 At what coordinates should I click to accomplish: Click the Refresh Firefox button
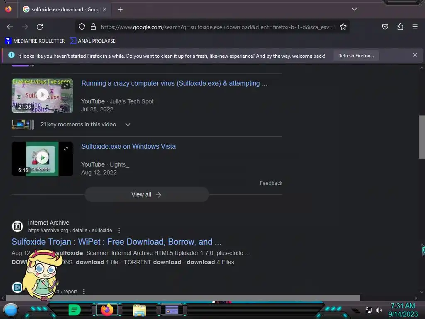(356, 56)
